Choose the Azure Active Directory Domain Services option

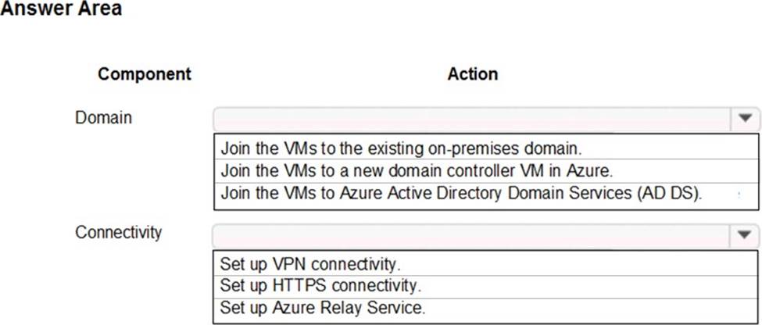click(486, 193)
